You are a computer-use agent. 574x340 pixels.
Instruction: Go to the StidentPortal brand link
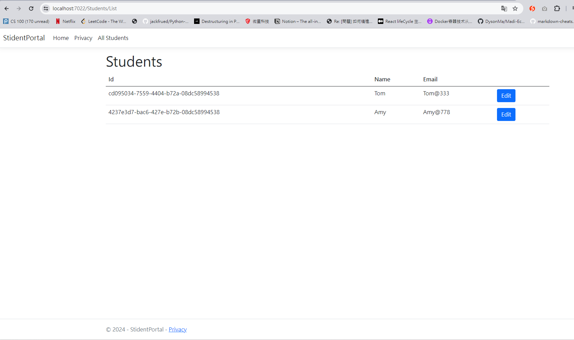click(24, 38)
